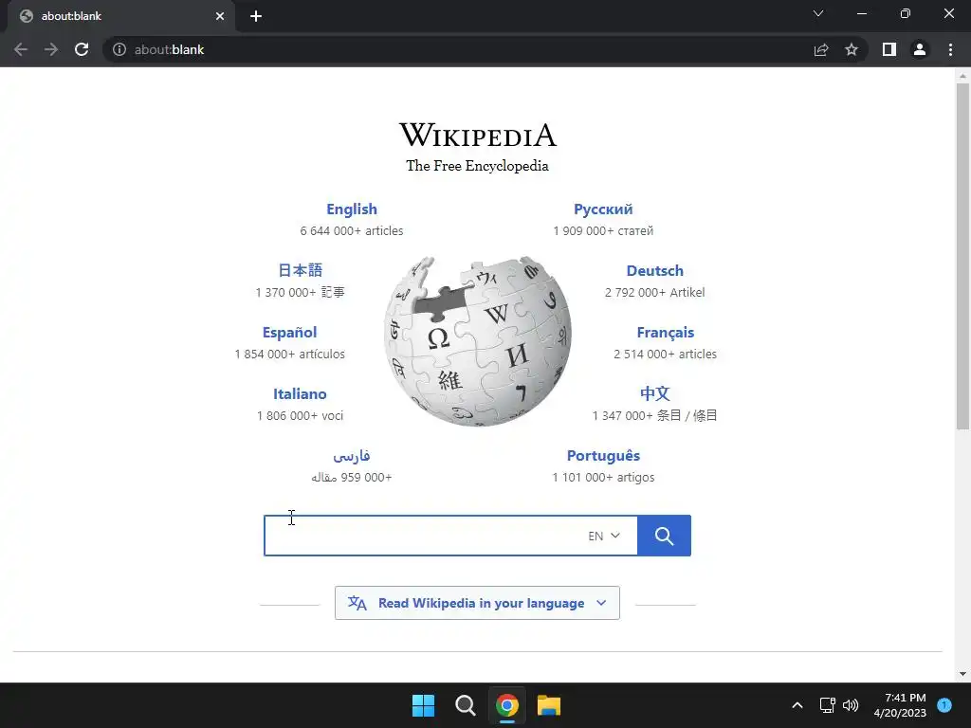This screenshot has width=971, height=728.
Task: Click the scrollbar up arrow
Action: coord(962,76)
